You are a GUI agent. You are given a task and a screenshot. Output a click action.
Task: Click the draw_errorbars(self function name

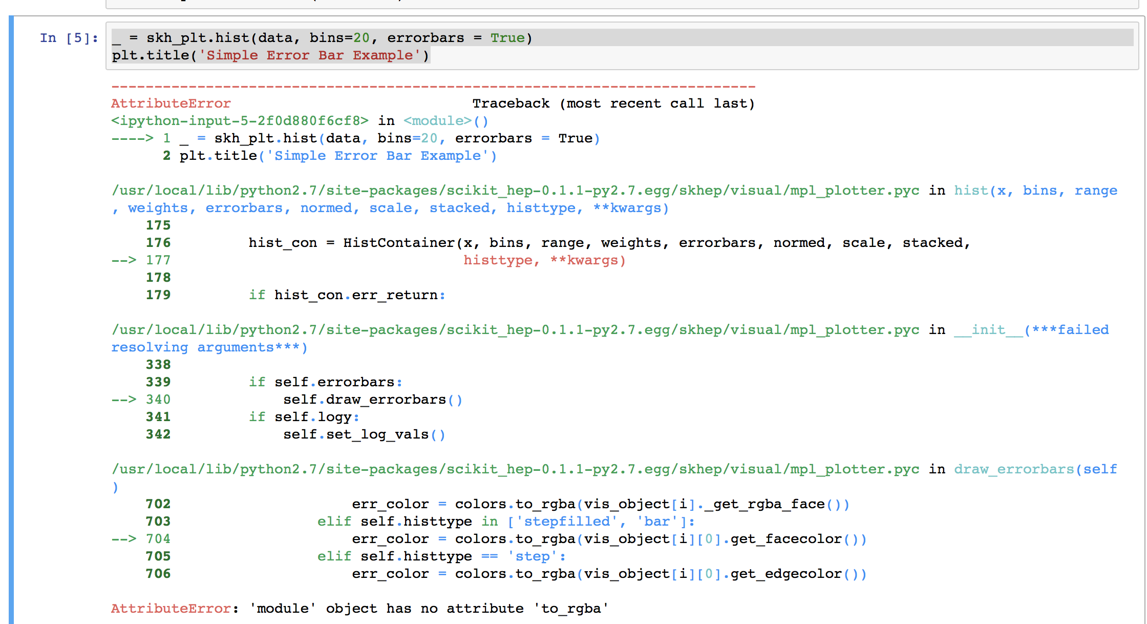click(1034, 469)
